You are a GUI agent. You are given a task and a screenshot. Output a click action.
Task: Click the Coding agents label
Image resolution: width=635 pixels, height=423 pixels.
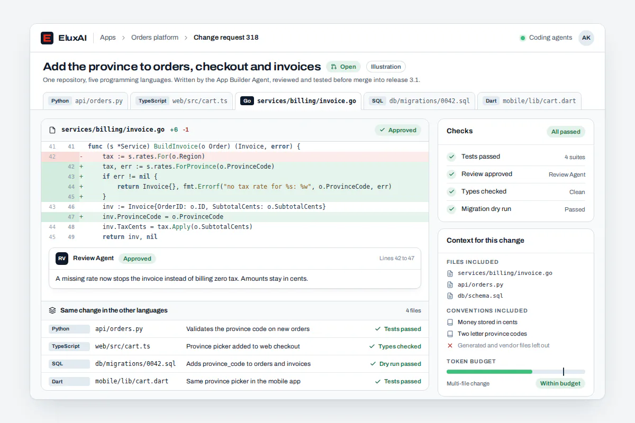click(x=550, y=38)
